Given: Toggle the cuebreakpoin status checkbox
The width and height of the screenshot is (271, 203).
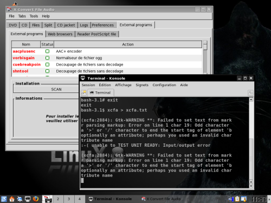Looking at the screenshot, I should click(47, 64).
